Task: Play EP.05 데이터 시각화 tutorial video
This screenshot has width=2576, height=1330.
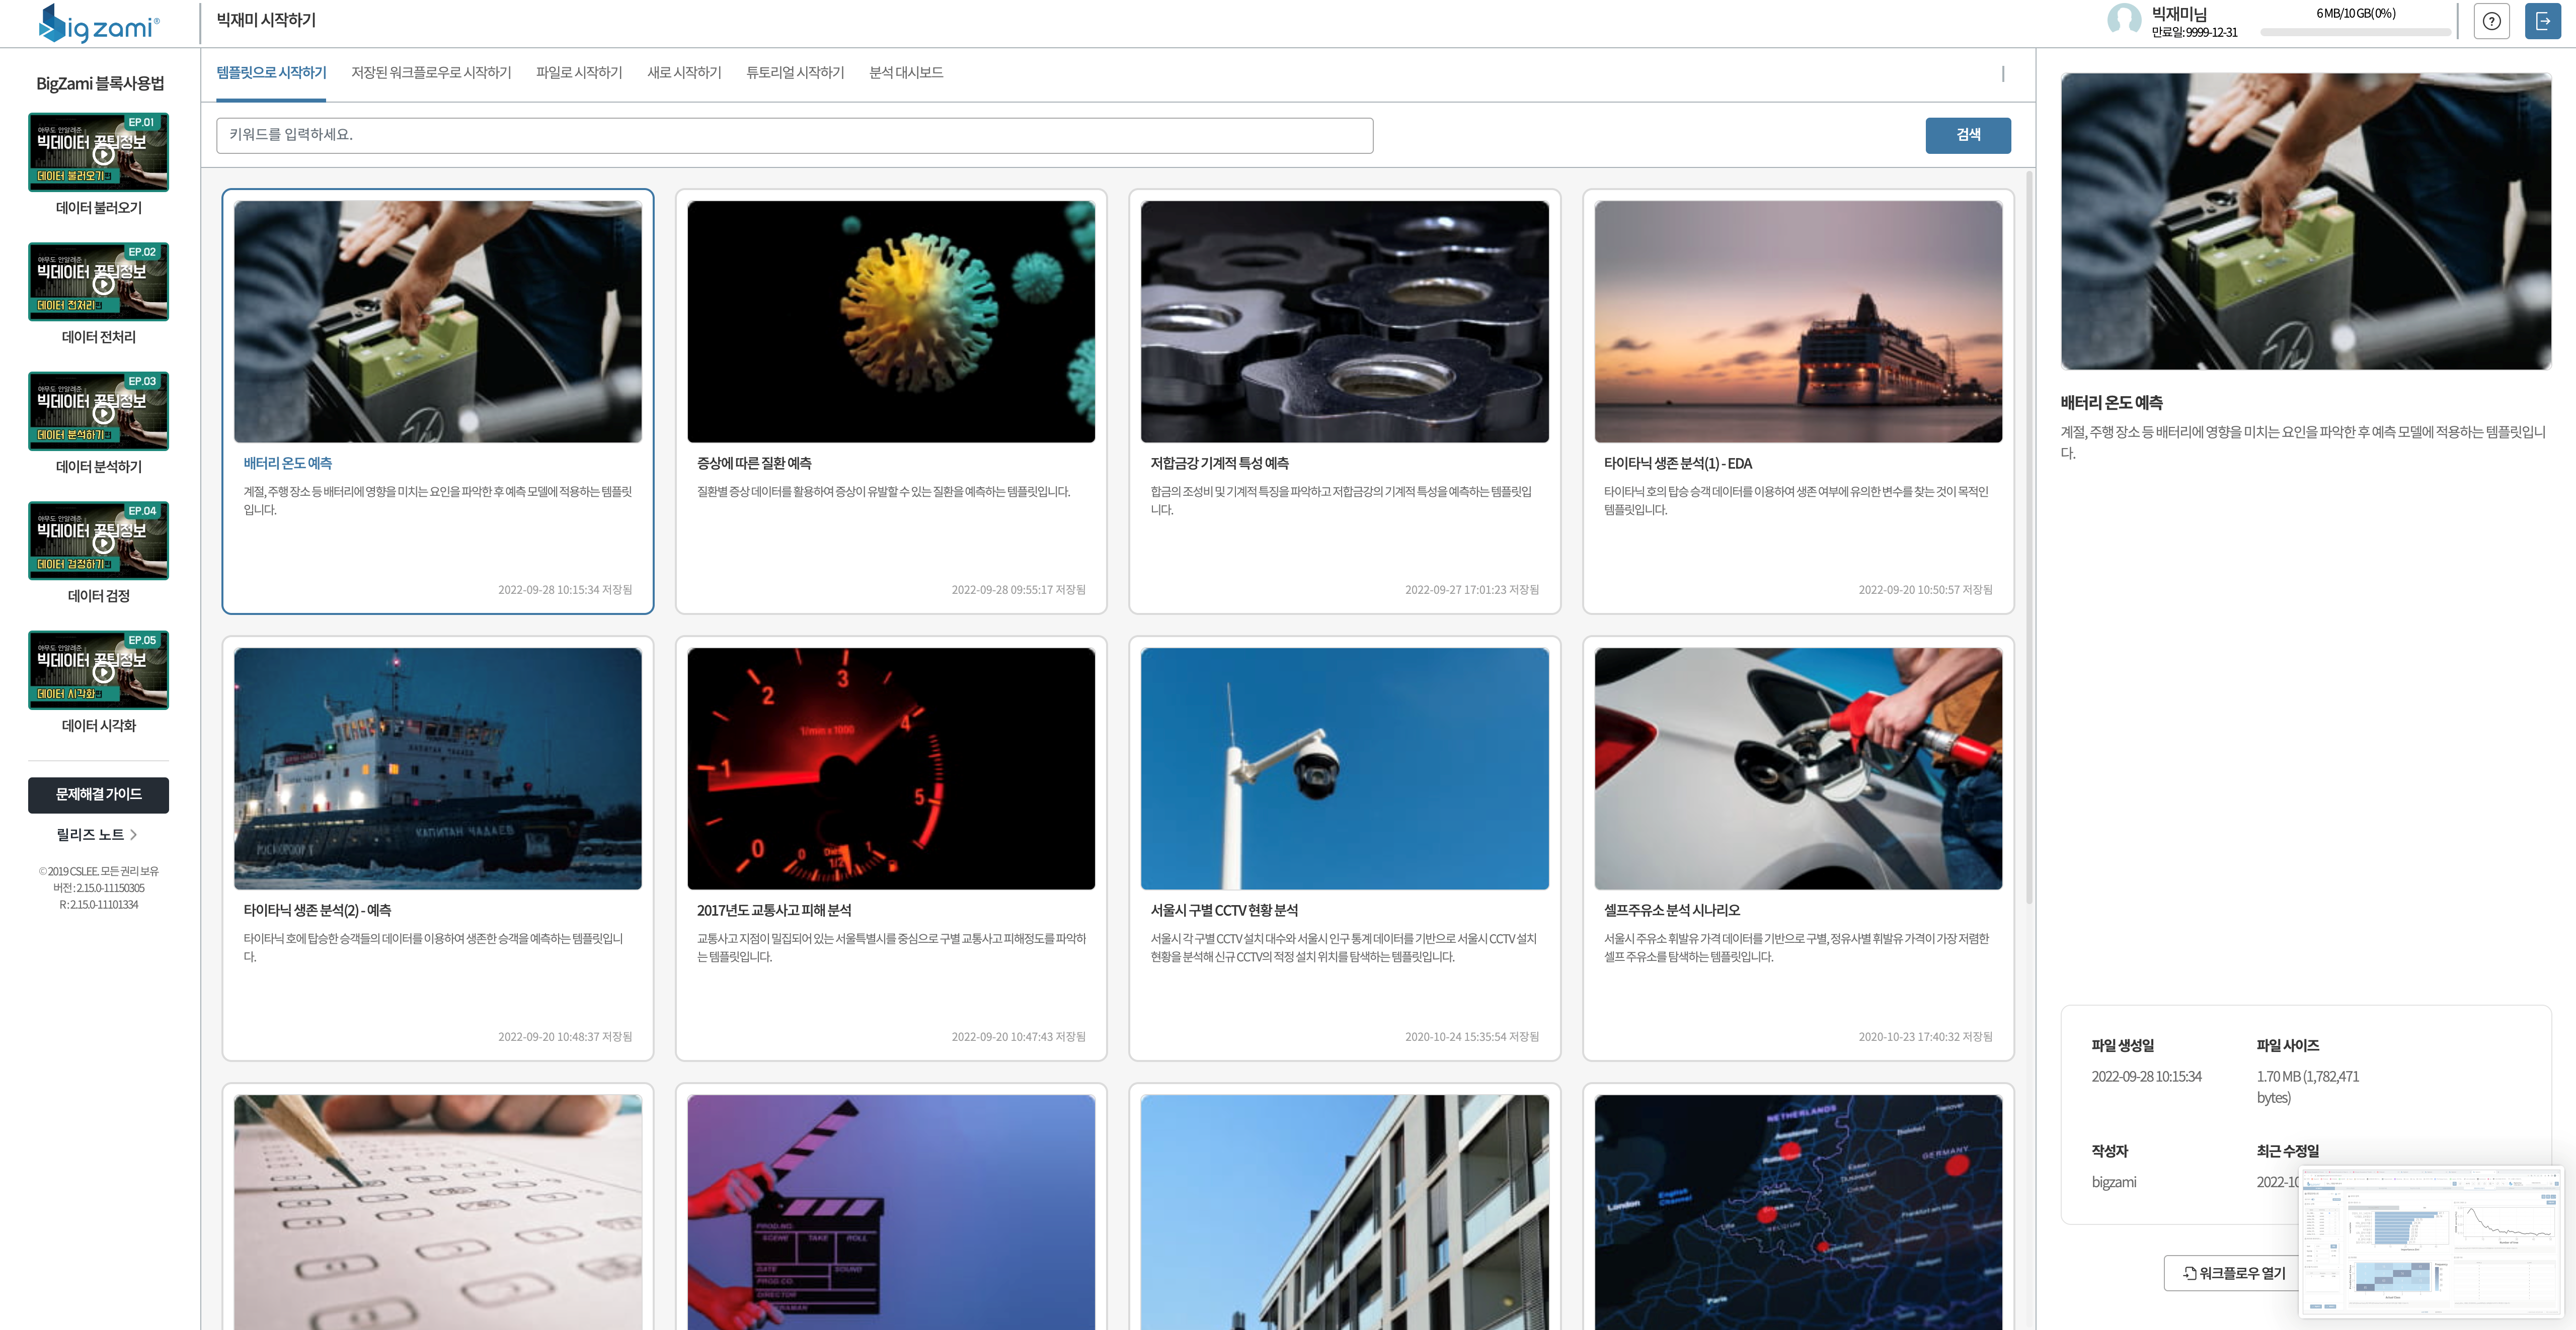Action: (x=99, y=669)
